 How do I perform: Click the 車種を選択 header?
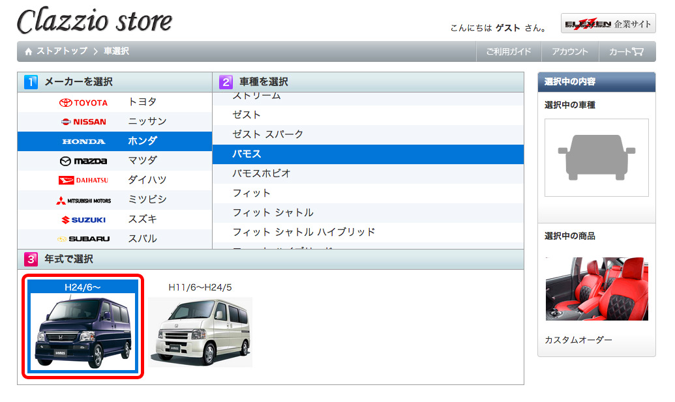click(x=264, y=81)
